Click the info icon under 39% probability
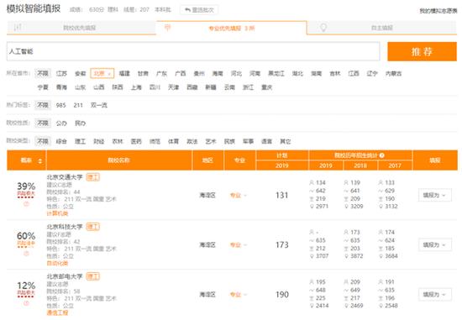Image resolution: width=462 pixels, height=320 pixels. (x=26, y=203)
